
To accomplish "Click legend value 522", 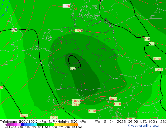I will pos(34,127).
